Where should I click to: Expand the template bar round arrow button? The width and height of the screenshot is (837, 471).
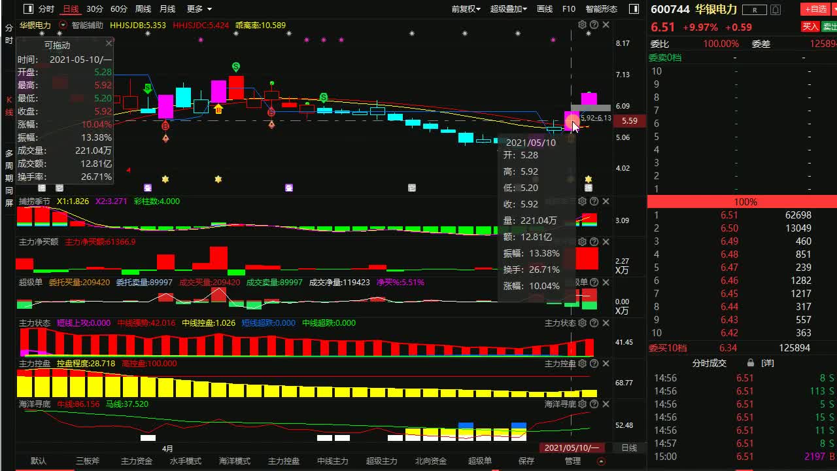click(602, 461)
